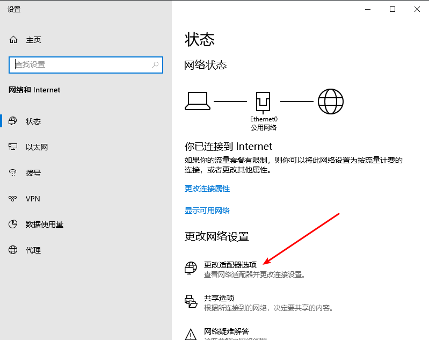This screenshot has width=429, height=340.
Task: Click the 状态 globe icon in sidebar
Action: pos(12,121)
